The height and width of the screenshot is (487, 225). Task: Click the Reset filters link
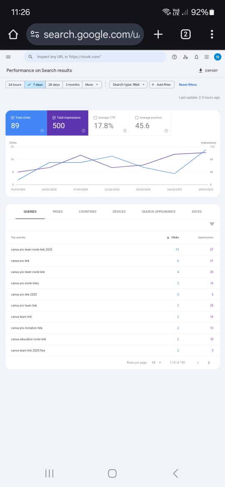point(187,84)
